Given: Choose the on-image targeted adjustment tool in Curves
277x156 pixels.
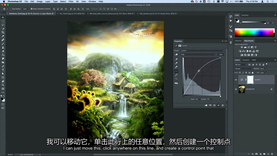Looking at the screenshot, I should pos(176,55).
